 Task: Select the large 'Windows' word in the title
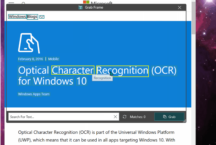coord(53,81)
